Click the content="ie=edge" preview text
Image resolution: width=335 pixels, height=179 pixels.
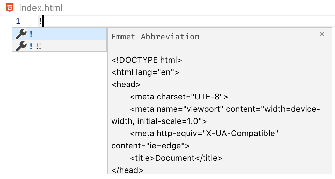(x=150, y=146)
